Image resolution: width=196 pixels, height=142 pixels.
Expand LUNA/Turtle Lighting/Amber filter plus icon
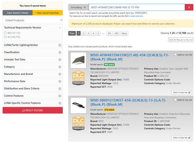[x=60, y=45]
